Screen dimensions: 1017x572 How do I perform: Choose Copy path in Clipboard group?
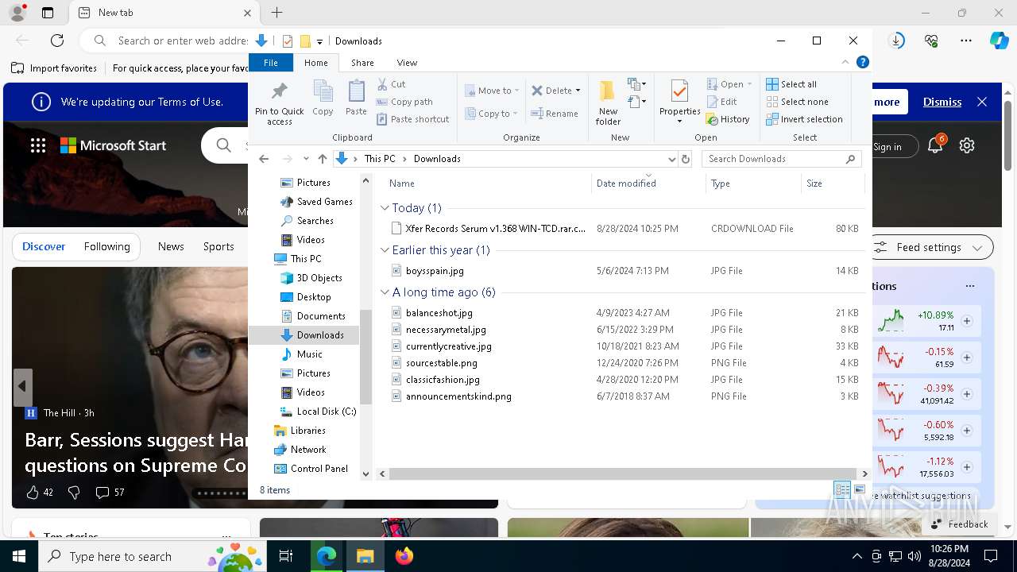click(404, 102)
